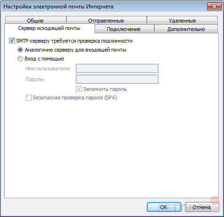Switch to the Общие tab

point(35,20)
